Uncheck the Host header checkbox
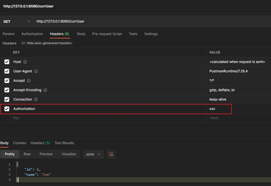 click(x=7, y=62)
